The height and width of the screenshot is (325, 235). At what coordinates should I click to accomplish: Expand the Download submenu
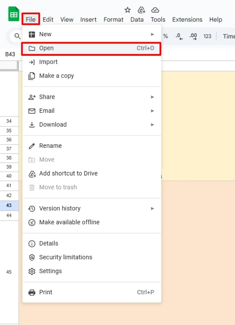pyautogui.click(x=152, y=124)
